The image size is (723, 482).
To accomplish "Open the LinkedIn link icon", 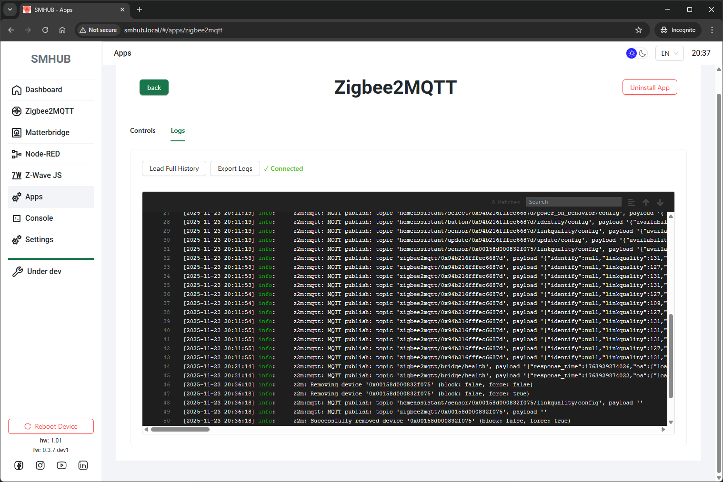I will (83, 465).
